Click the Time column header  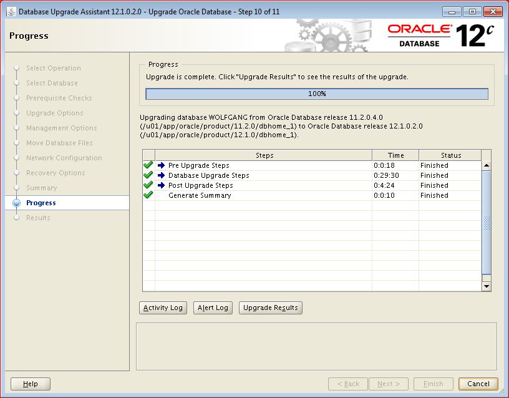[395, 155]
